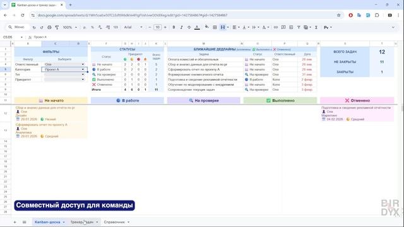The image size is (404, 227).
Task: Click the Меню search box
Action: (x=17, y=27)
